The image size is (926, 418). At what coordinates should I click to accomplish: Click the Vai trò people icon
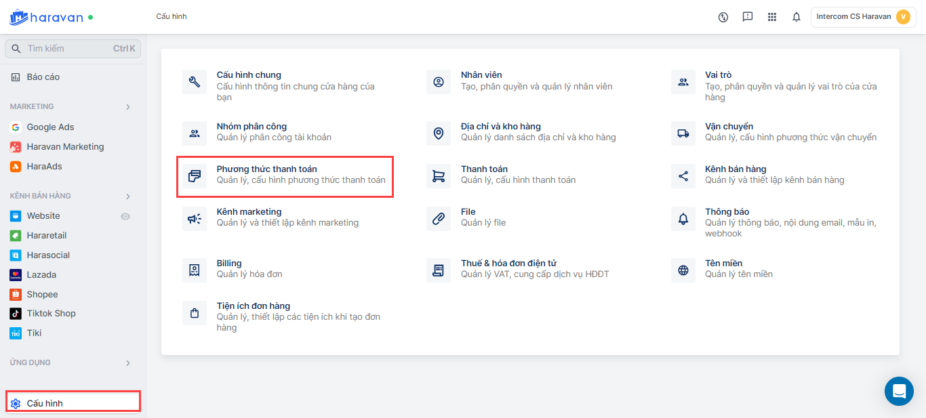[x=683, y=82]
